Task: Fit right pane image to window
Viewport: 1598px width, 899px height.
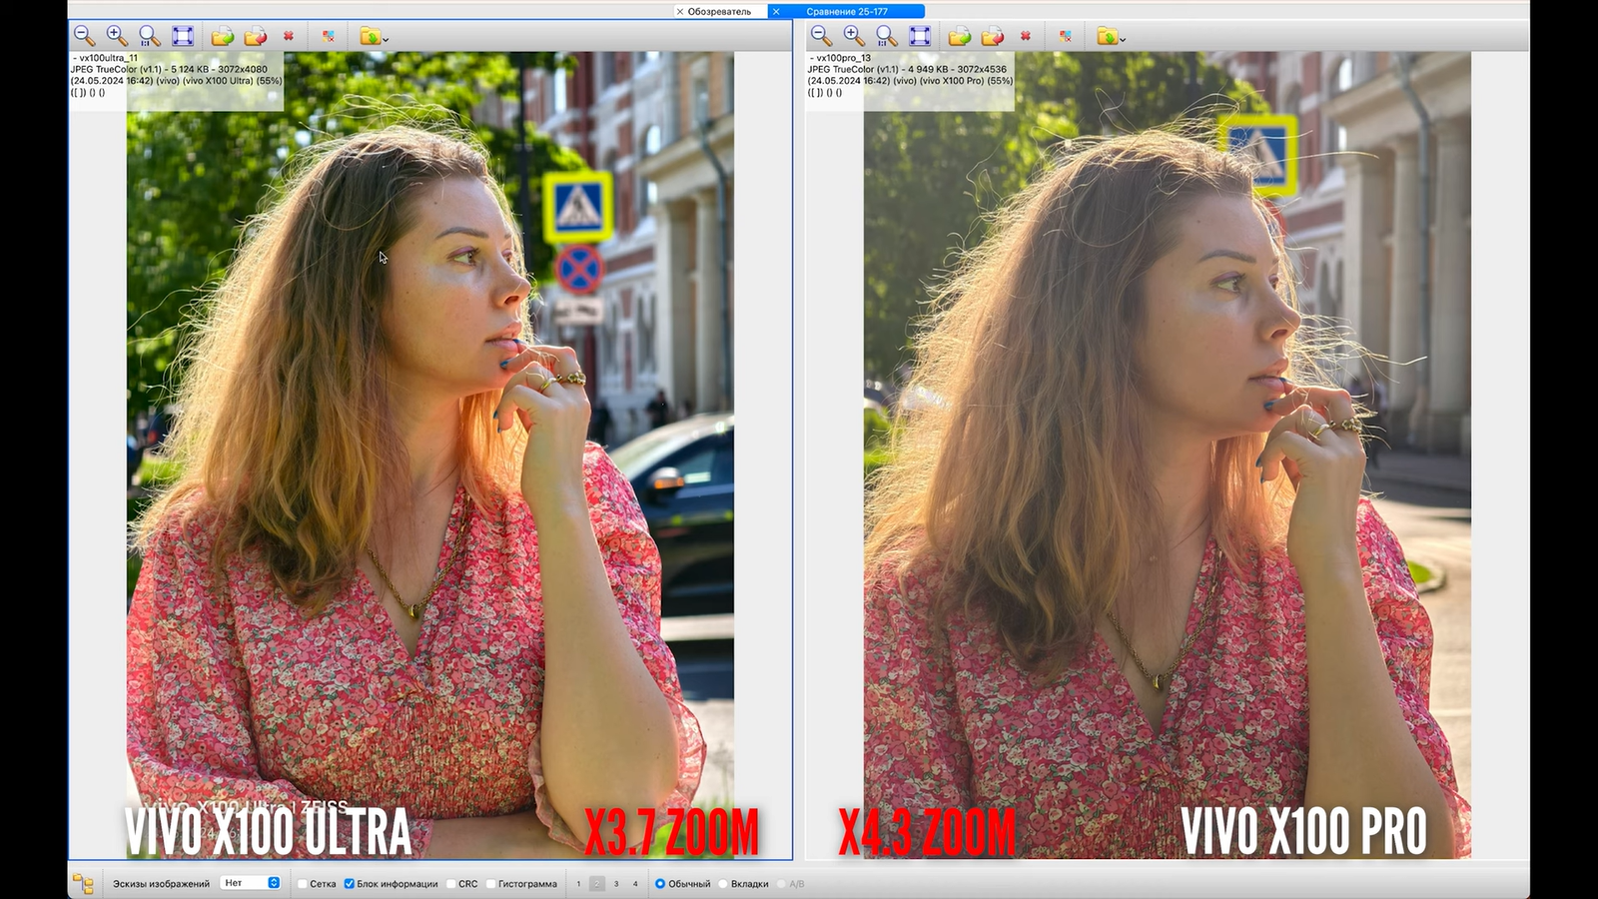Action: click(x=920, y=36)
